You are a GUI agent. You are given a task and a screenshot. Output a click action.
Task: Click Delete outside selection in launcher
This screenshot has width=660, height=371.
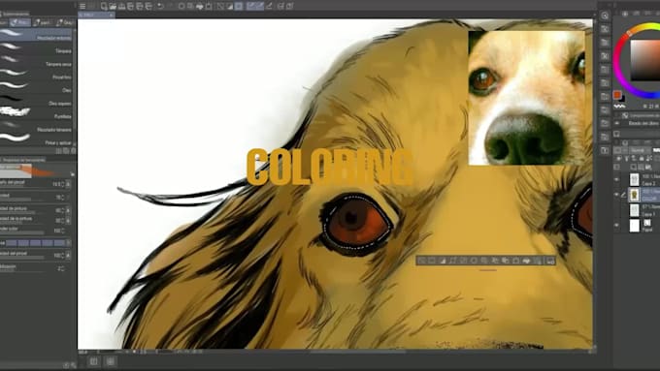tap(484, 261)
